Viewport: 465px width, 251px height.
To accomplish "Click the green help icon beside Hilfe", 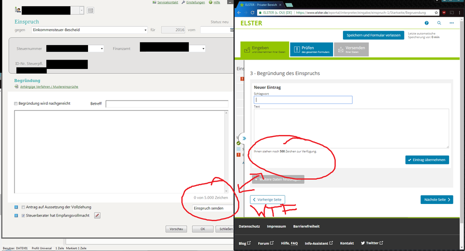I will 211,2.
